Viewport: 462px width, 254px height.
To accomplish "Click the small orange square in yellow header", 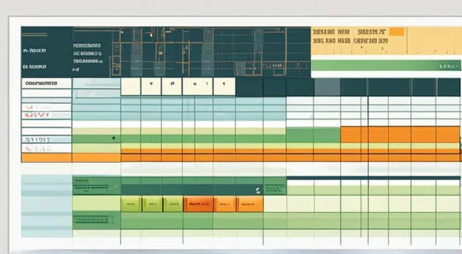I will (x=396, y=32).
